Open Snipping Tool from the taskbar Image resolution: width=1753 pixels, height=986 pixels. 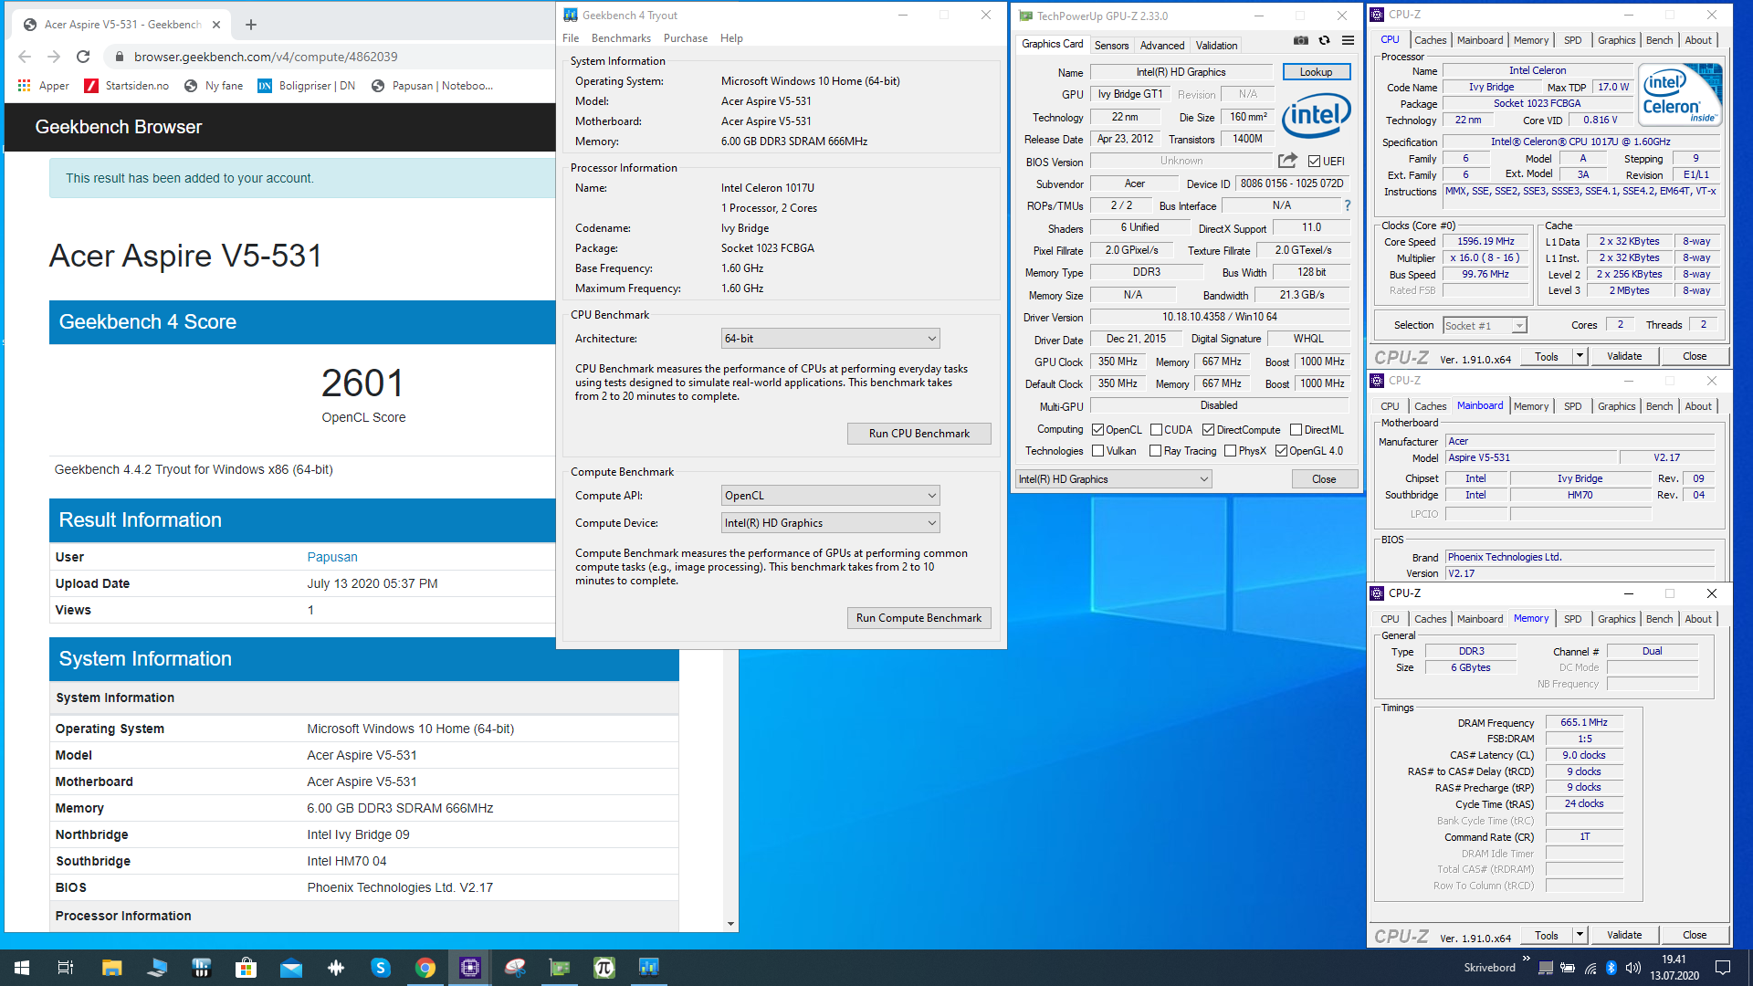pyautogui.click(x=515, y=968)
